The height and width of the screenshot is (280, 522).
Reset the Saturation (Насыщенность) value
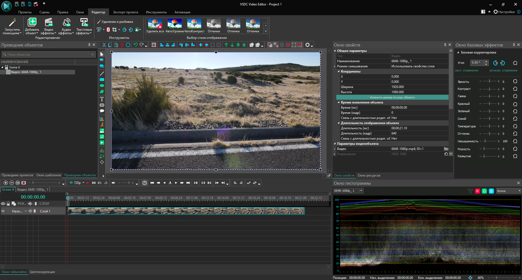(515, 141)
